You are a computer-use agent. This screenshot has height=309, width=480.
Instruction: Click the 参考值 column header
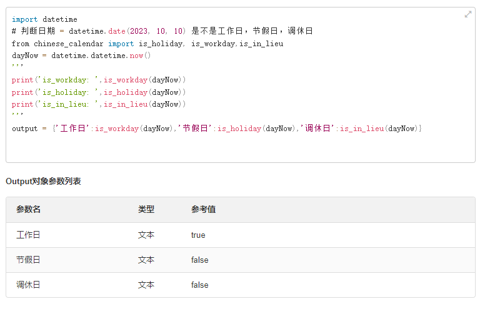click(x=204, y=210)
